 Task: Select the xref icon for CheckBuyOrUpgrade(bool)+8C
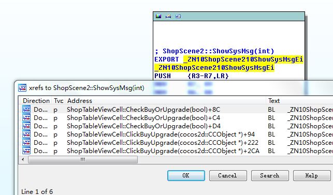pyautogui.click(x=26, y=109)
